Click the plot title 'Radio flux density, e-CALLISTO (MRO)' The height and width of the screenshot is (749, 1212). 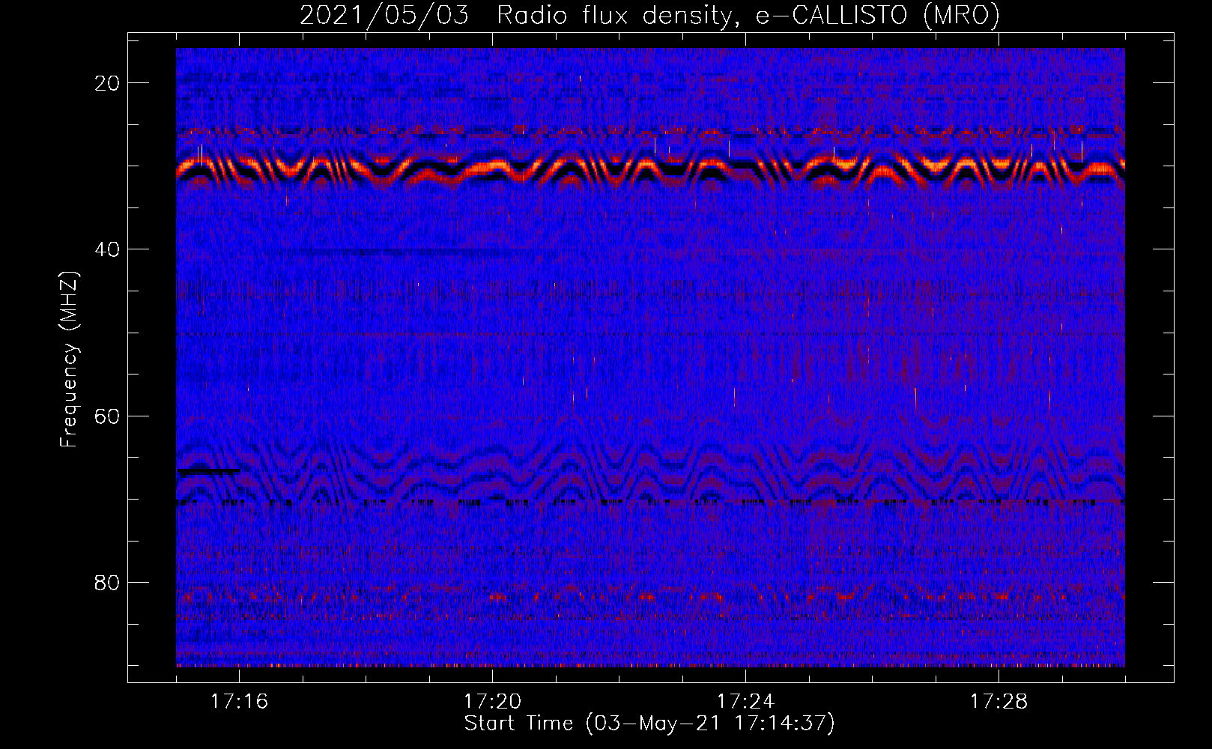click(748, 16)
